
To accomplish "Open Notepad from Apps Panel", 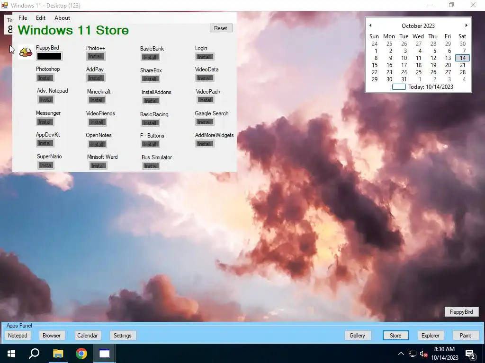I will [18, 336].
